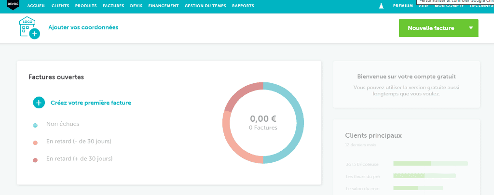Open the Clients menu
This screenshot has height=195, width=494.
click(60, 6)
